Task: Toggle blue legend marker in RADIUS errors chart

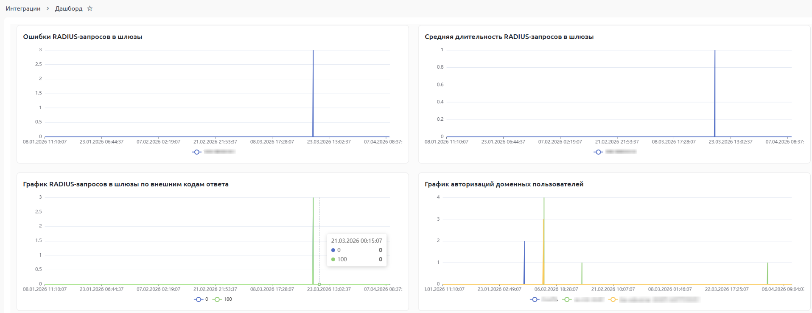Action: [196, 152]
